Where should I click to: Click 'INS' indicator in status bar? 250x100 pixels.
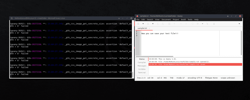click(165, 78)
